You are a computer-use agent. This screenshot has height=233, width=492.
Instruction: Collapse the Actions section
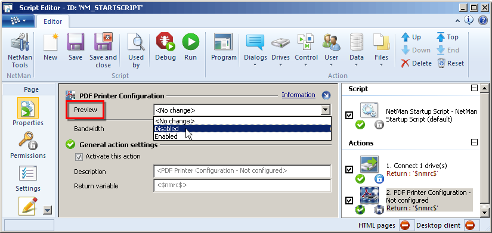(x=475, y=142)
